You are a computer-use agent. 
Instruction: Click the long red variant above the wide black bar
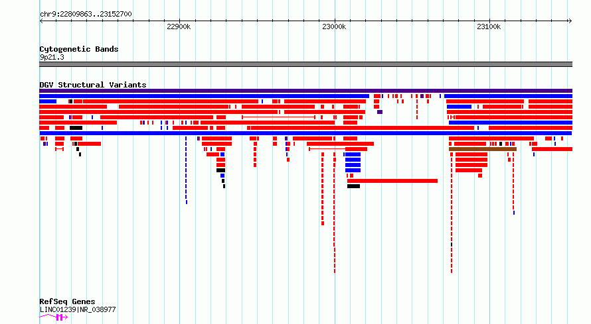(x=392, y=181)
